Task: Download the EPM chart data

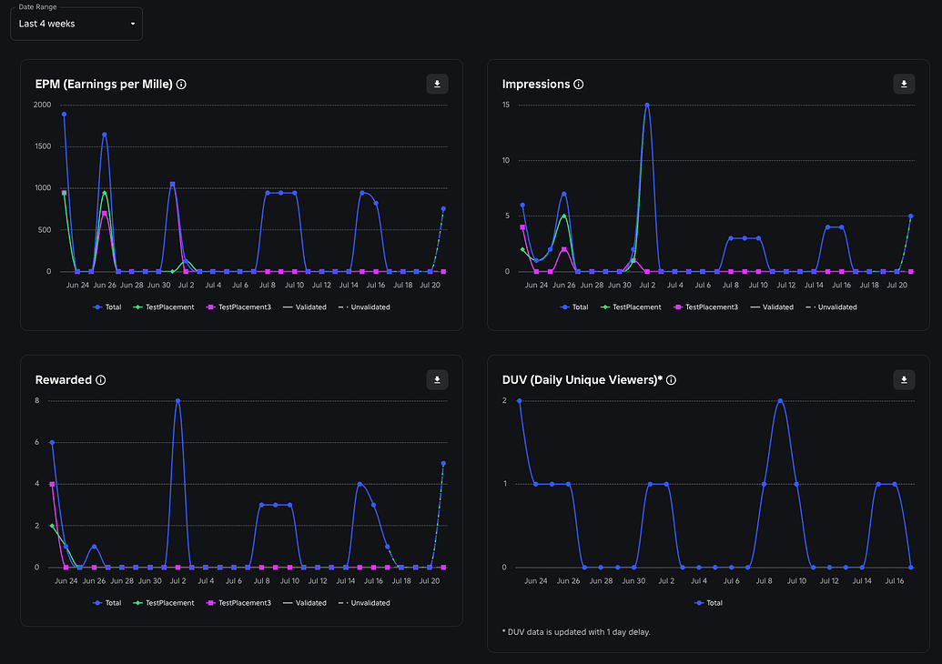Action: [x=437, y=84]
